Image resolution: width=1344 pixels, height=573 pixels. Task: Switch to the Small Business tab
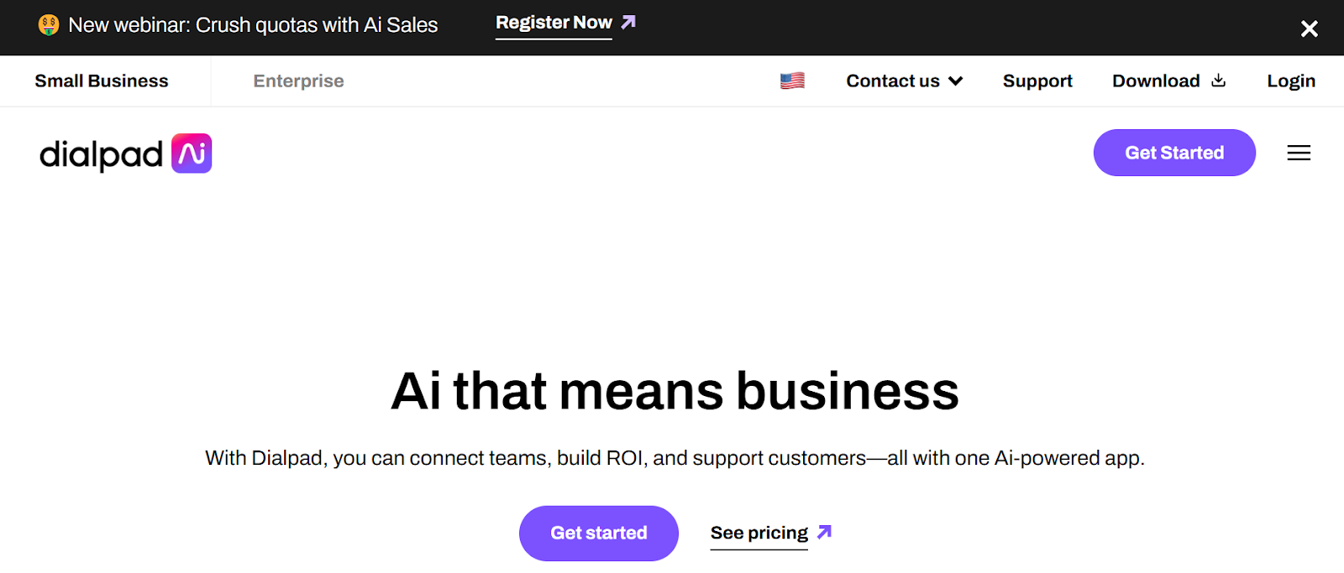click(102, 81)
